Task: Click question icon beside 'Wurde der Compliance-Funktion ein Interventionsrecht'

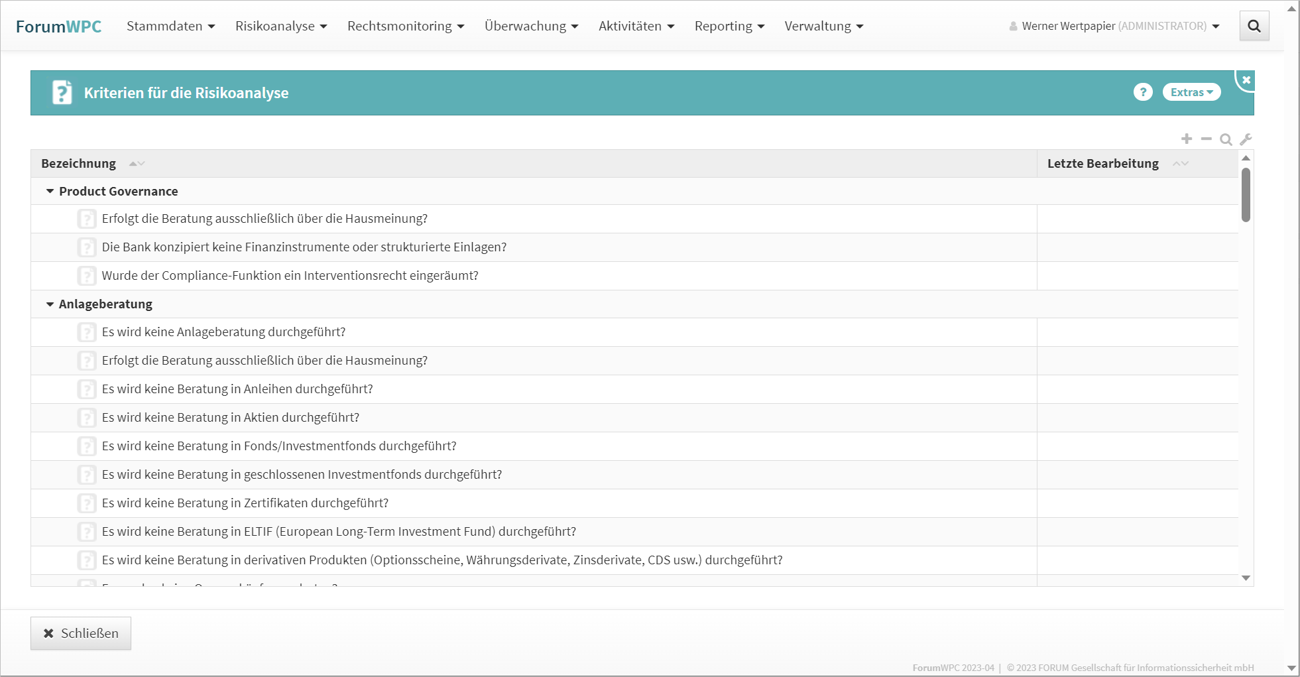Action: [87, 276]
